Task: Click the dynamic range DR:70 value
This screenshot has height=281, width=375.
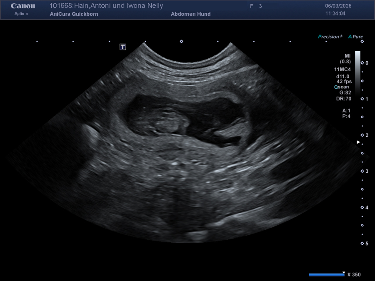Action: 344,99
